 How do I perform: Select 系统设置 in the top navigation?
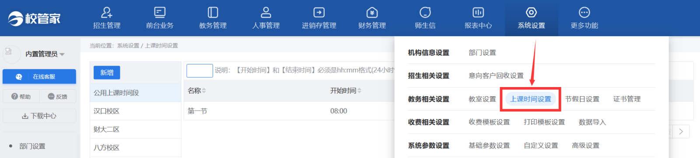(531, 18)
